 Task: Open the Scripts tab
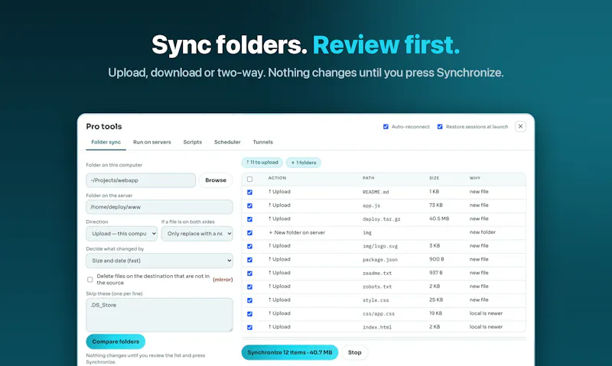click(193, 142)
